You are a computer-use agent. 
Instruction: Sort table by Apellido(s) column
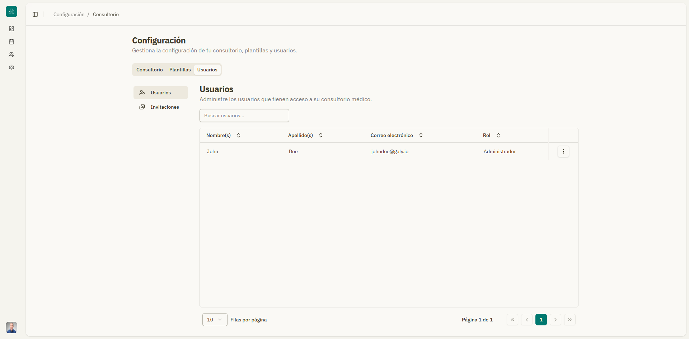tap(305, 135)
